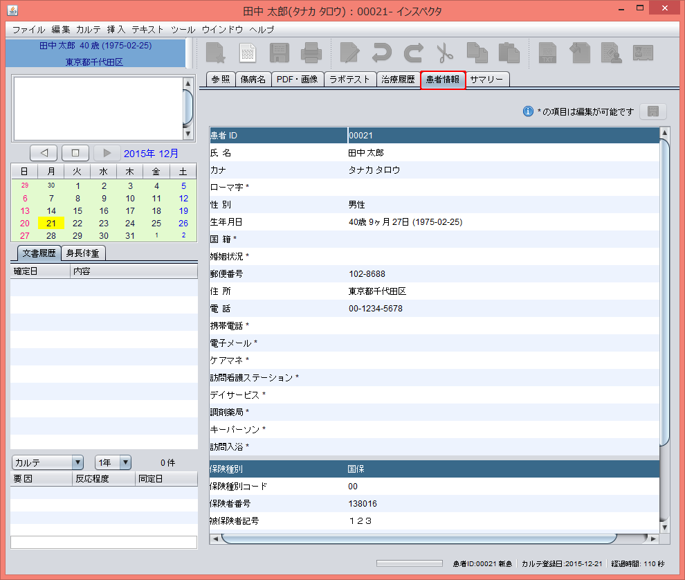Switch to the 傷病名 tab

coord(253,80)
